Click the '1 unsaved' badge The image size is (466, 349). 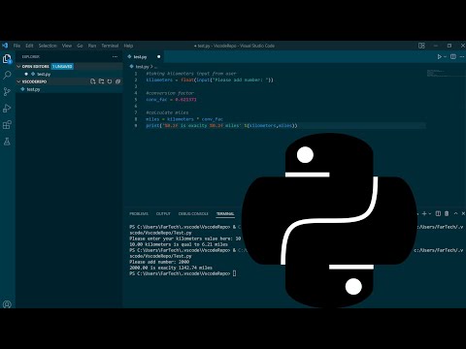62,66
